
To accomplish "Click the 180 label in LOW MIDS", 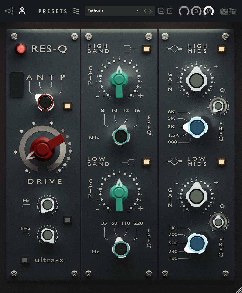I will (173, 258).
